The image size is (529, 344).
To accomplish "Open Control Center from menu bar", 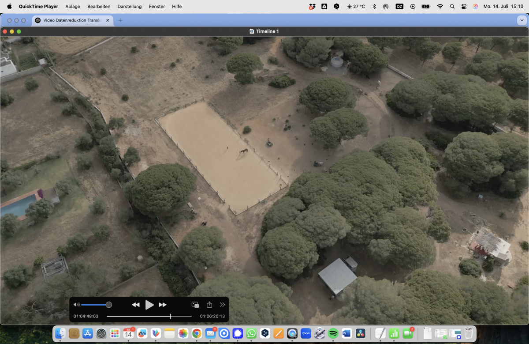I will tap(464, 7).
